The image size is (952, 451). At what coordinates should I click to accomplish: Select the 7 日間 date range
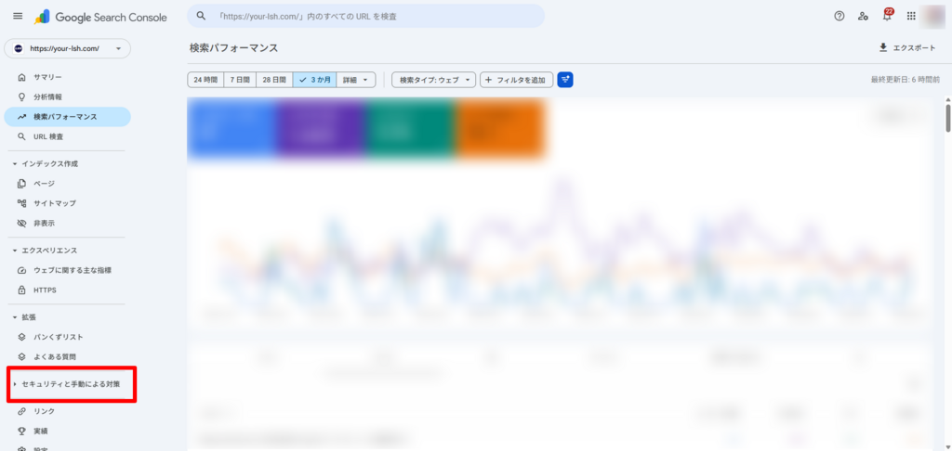tap(240, 80)
